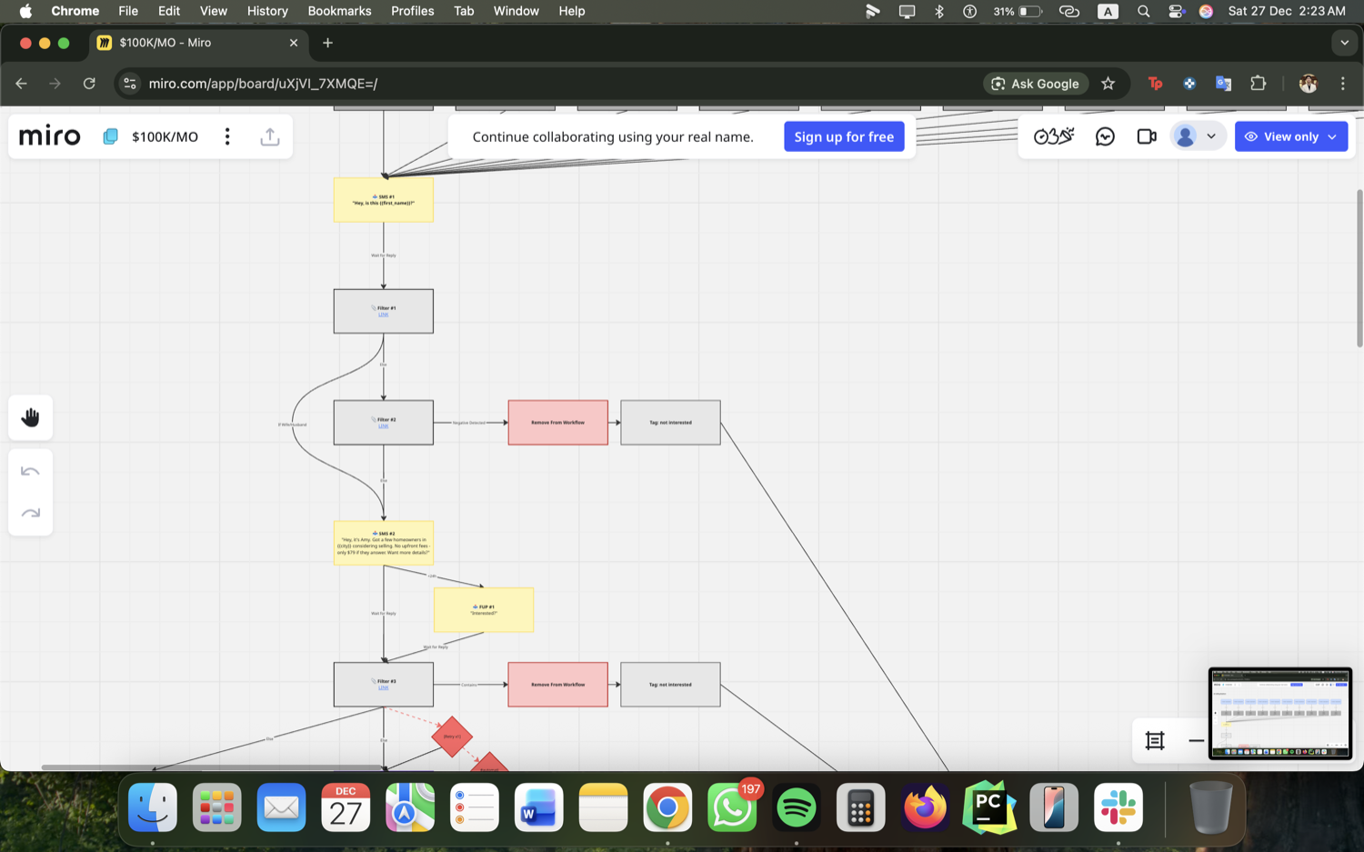Open the Bookmarks menu
The width and height of the screenshot is (1364, 852).
click(x=339, y=11)
